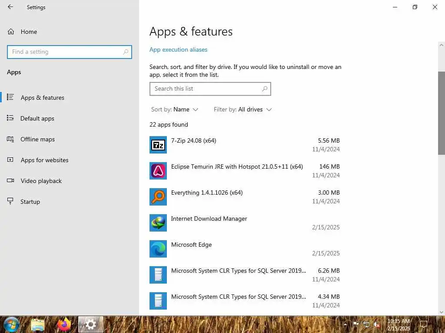Open the Start menu orb
Screen dimensions: 445x333
(x=12, y=324)
